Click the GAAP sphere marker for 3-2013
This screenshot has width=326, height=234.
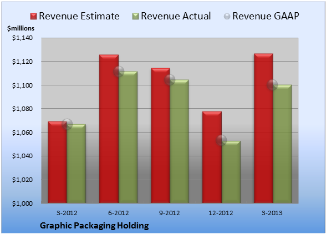pos(272,85)
